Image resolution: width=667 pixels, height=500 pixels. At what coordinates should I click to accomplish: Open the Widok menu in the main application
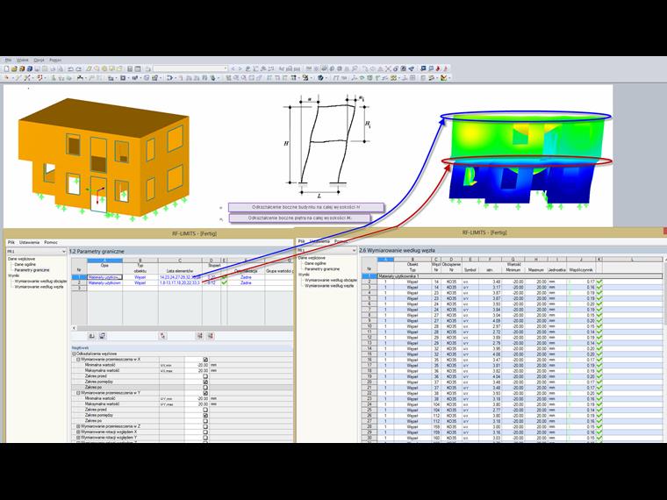[x=23, y=60]
